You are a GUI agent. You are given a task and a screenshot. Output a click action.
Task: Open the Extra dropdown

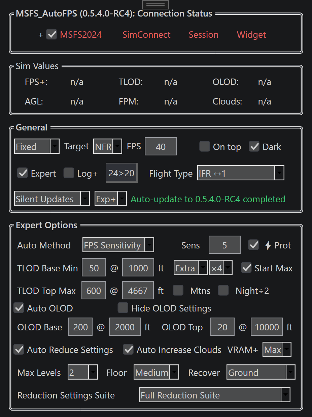[x=191, y=268]
